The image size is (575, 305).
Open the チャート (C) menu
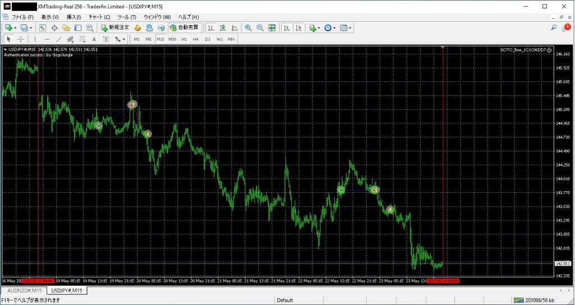click(x=99, y=17)
